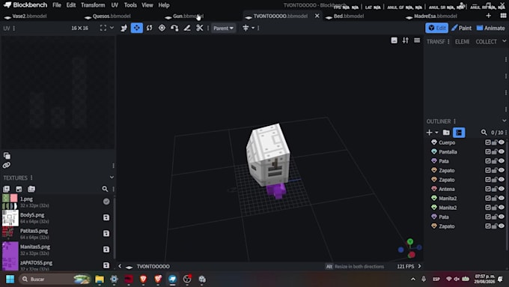Click the Outliner search magnifier
The height and width of the screenshot is (287, 509).
pos(484,133)
